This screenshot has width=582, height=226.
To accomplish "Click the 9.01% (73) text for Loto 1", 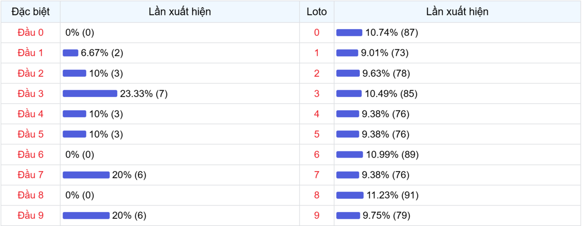I will tap(385, 53).
